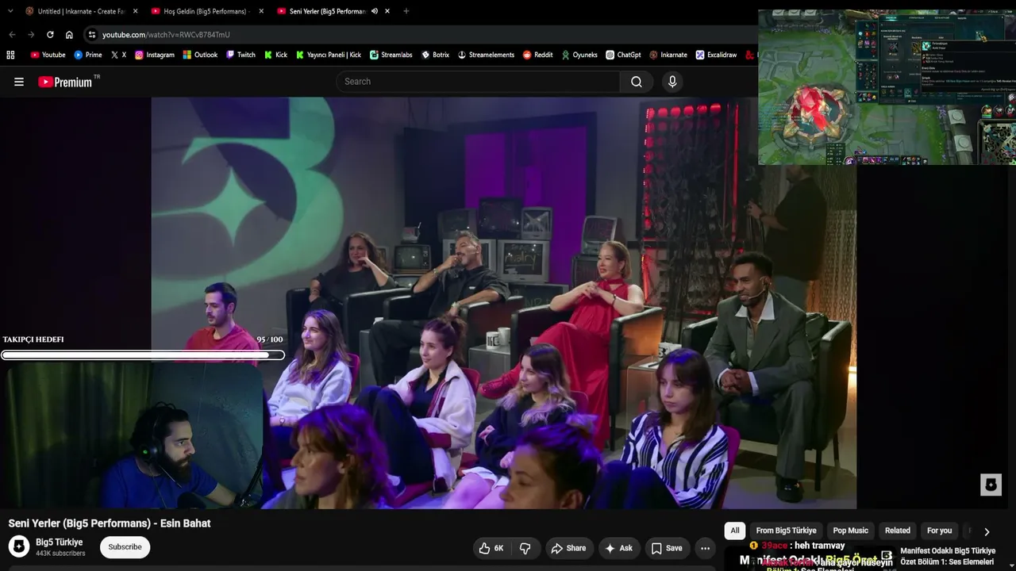This screenshot has width=1016, height=571.
Task: Show more filter chips with right chevron
Action: pyautogui.click(x=987, y=531)
